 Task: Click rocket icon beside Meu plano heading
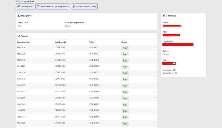(19, 16)
